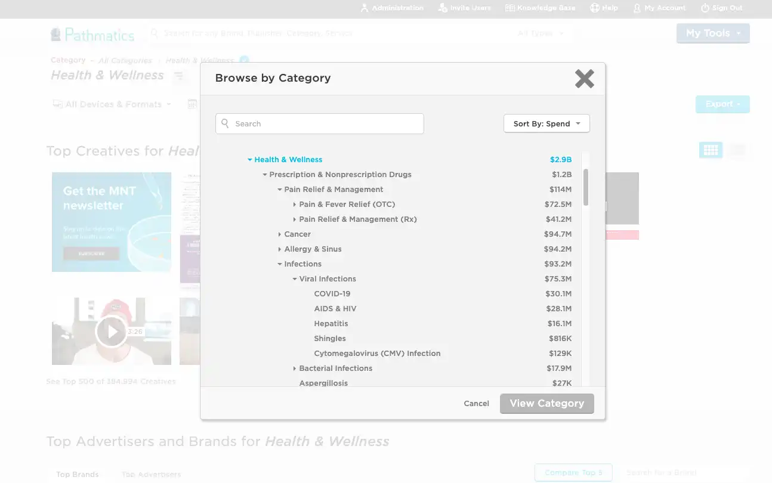Collapse the Pain Relief & Management node
772x483 pixels.
pos(279,190)
